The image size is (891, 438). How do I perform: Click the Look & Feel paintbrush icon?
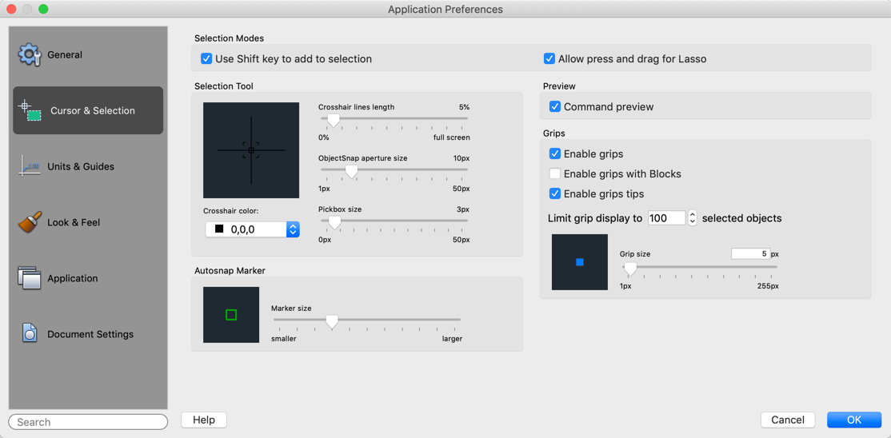(x=30, y=222)
